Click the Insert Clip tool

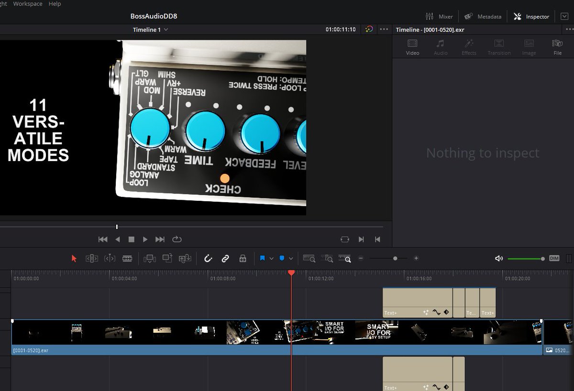tap(150, 259)
